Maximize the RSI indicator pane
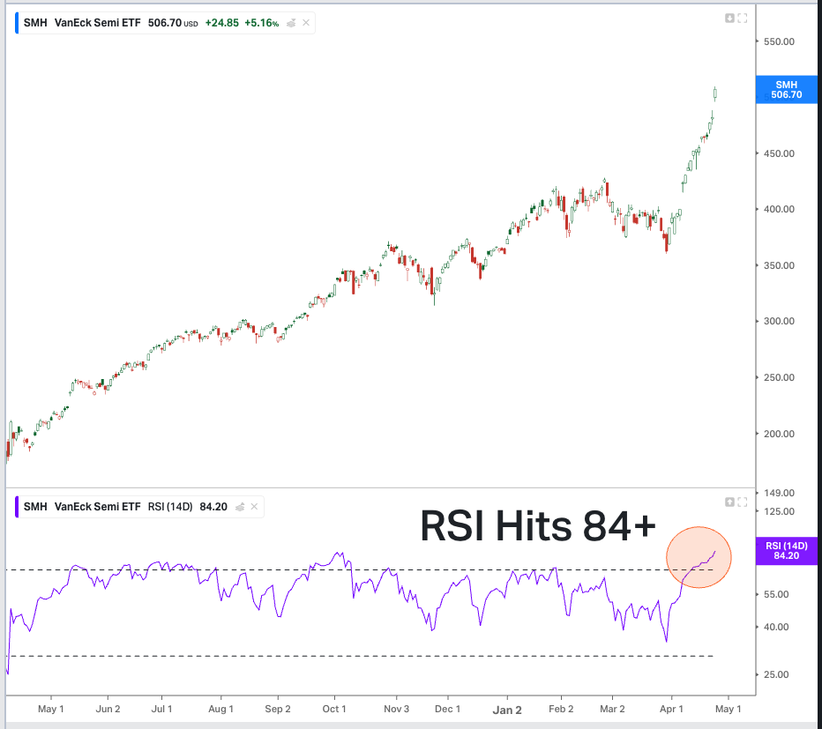This screenshot has height=729, width=822. click(x=743, y=502)
